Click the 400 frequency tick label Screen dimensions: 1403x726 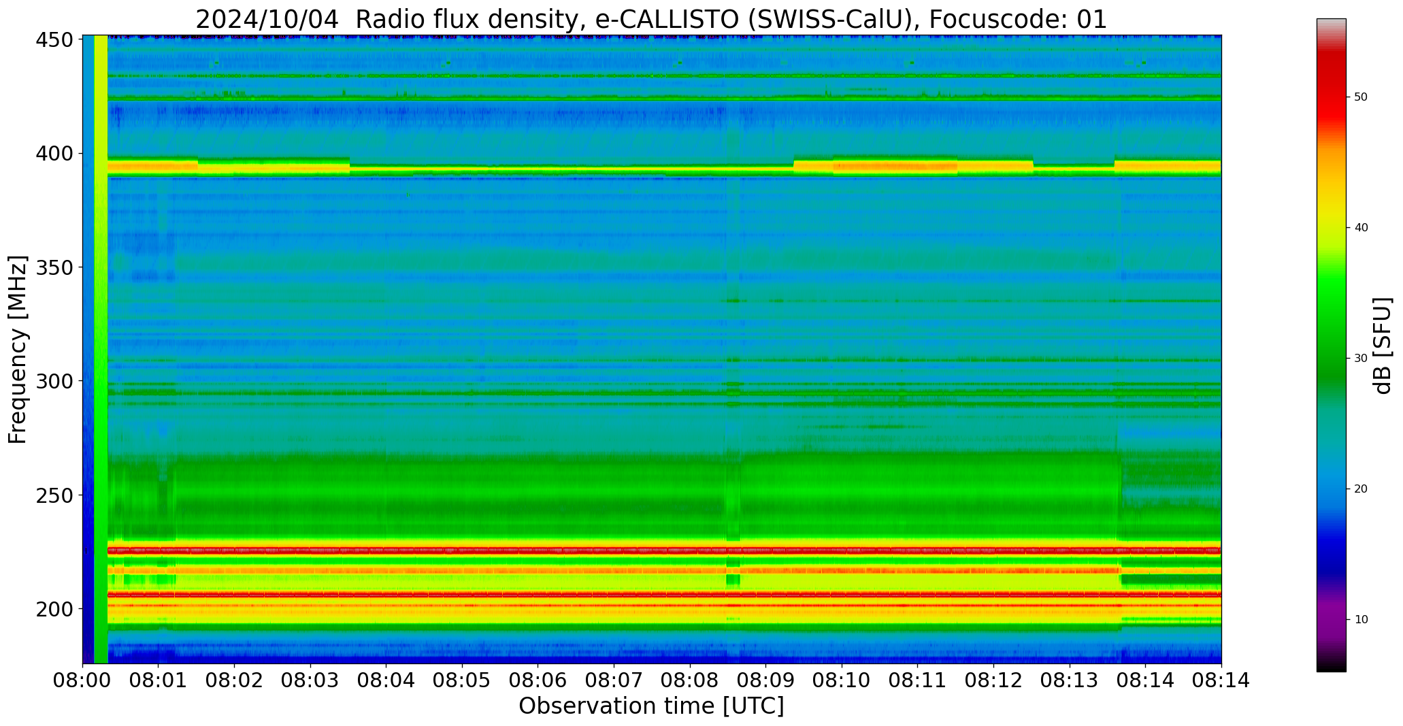(x=54, y=154)
